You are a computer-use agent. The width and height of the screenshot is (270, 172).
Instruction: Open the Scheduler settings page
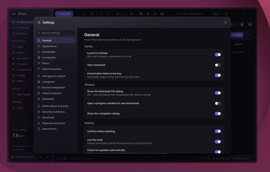click(x=55, y=99)
